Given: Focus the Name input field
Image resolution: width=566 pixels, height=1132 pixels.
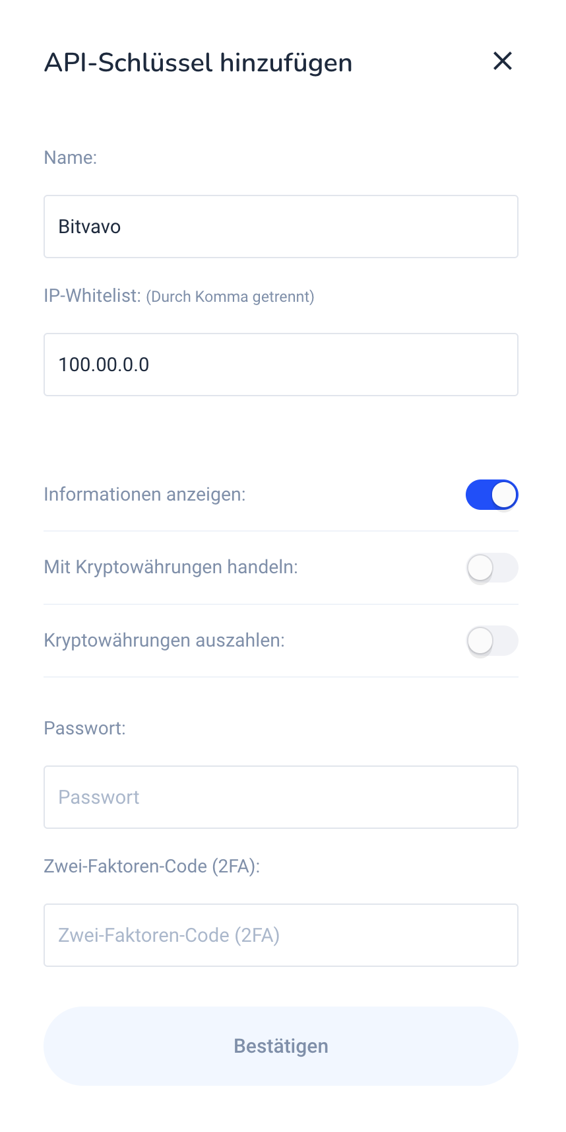Looking at the screenshot, I should (281, 227).
